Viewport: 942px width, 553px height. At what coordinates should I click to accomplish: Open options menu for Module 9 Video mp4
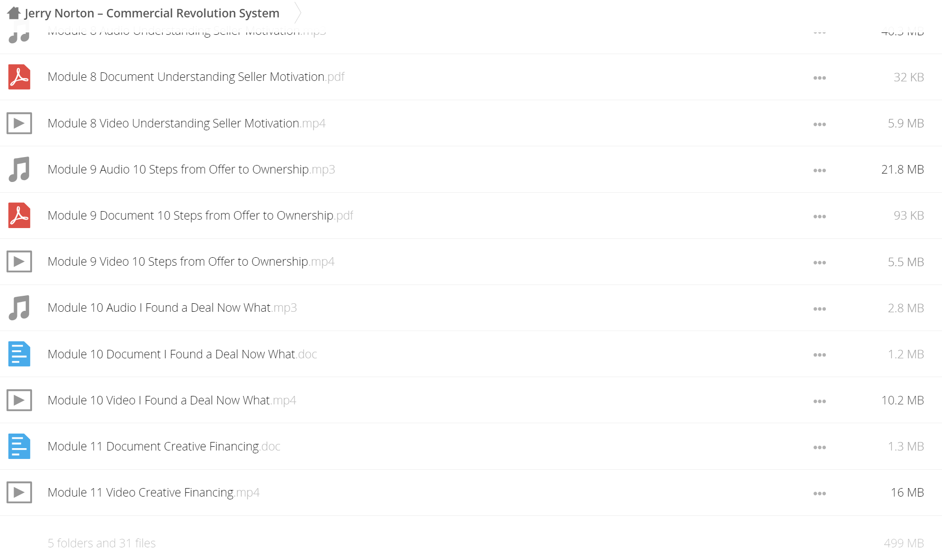click(820, 262)
